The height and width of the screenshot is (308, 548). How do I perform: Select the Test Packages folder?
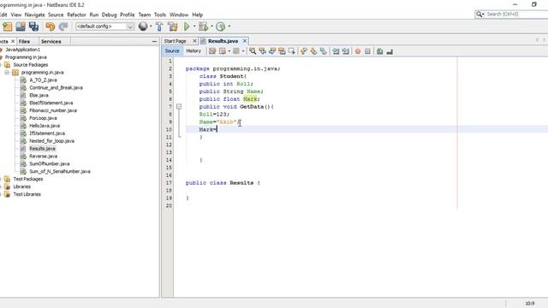28,179
